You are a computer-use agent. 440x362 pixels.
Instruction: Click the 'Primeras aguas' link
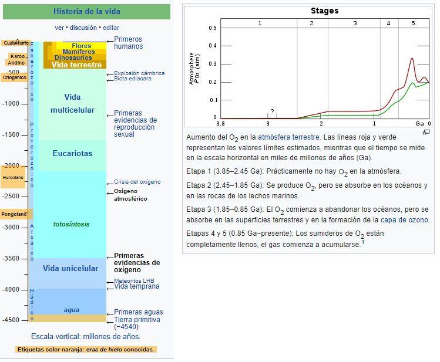138,312
